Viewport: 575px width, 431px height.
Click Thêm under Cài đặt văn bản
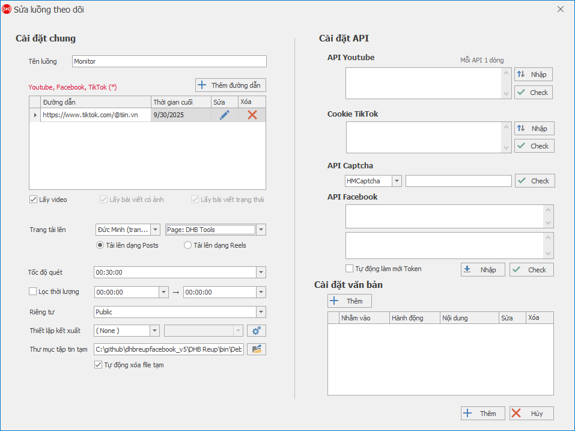click(349, 301)
